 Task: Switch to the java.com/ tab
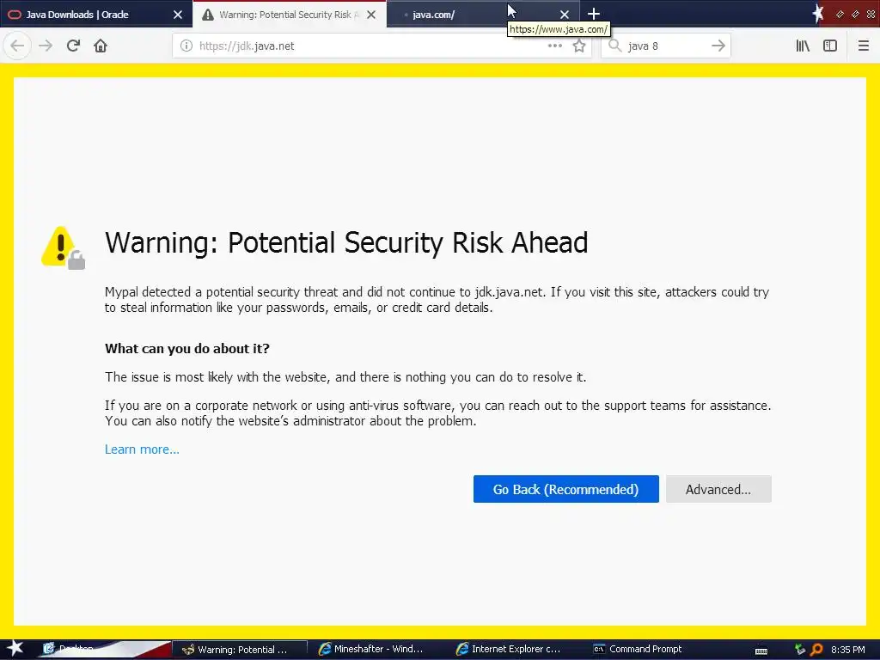coord(483,15)
